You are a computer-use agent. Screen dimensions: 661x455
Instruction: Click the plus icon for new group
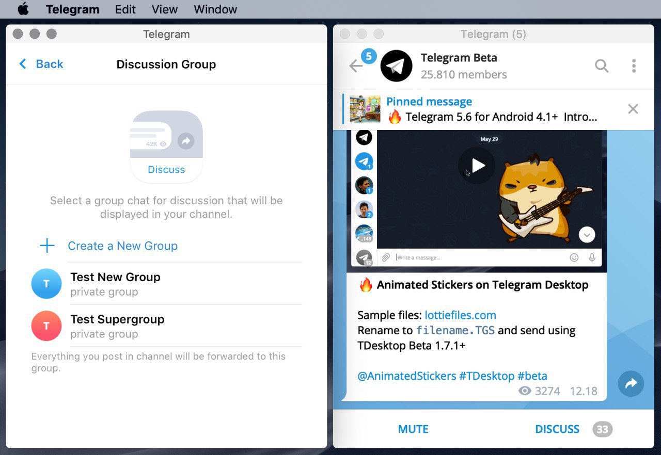pyautogui.click(x=47, y=246)
